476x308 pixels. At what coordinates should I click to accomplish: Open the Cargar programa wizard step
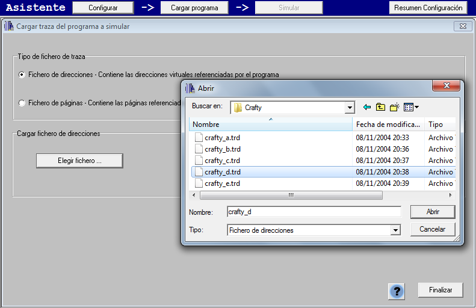(x=194, y=8)
